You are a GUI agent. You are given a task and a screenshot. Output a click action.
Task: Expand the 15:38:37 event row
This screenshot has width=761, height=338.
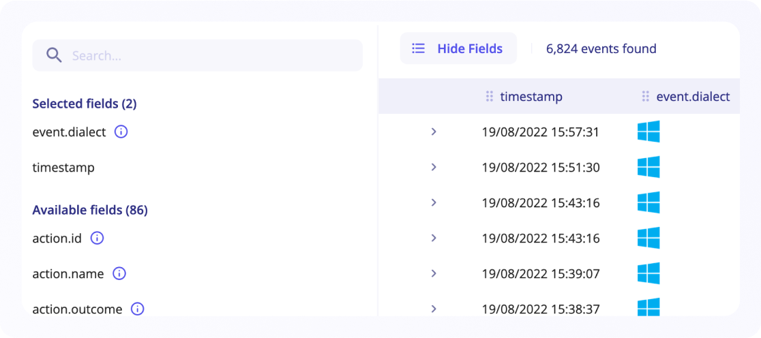[434, 309]
